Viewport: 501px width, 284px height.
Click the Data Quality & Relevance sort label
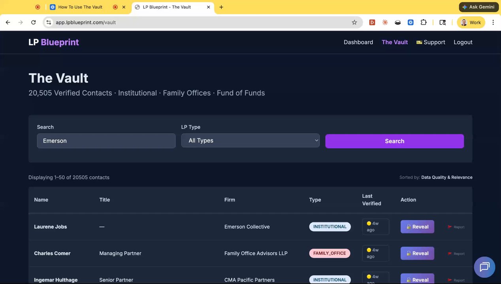[447, 177]
